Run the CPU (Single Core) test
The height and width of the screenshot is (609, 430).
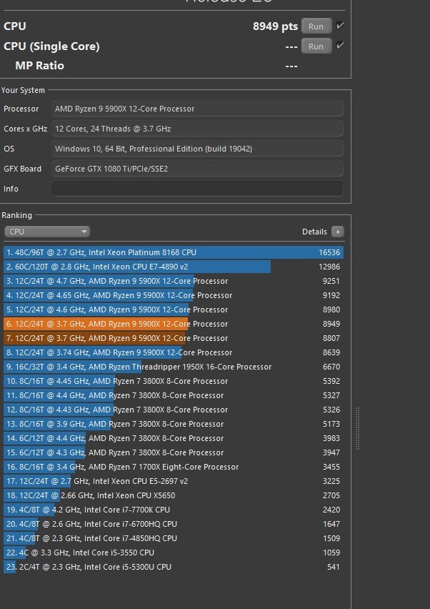click(x=316, y=46)
